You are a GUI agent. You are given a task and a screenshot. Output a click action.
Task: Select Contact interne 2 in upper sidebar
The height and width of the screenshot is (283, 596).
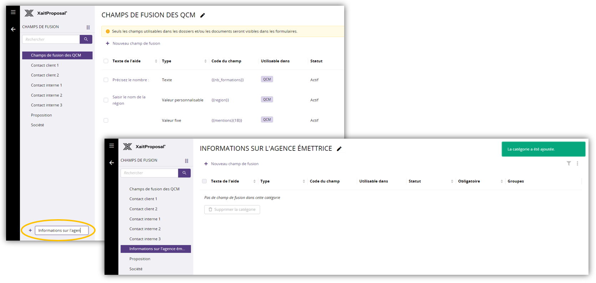46,95
